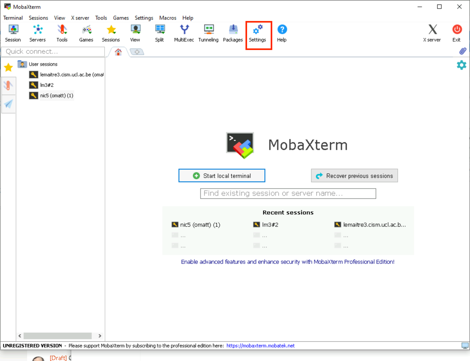This screenshot has width=470, height=361.
Task: Open the Tools toolbar icon
Action: coord(62,33)
